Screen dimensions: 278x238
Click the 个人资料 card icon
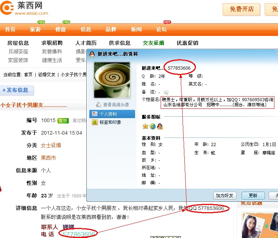tap(95, 114)
